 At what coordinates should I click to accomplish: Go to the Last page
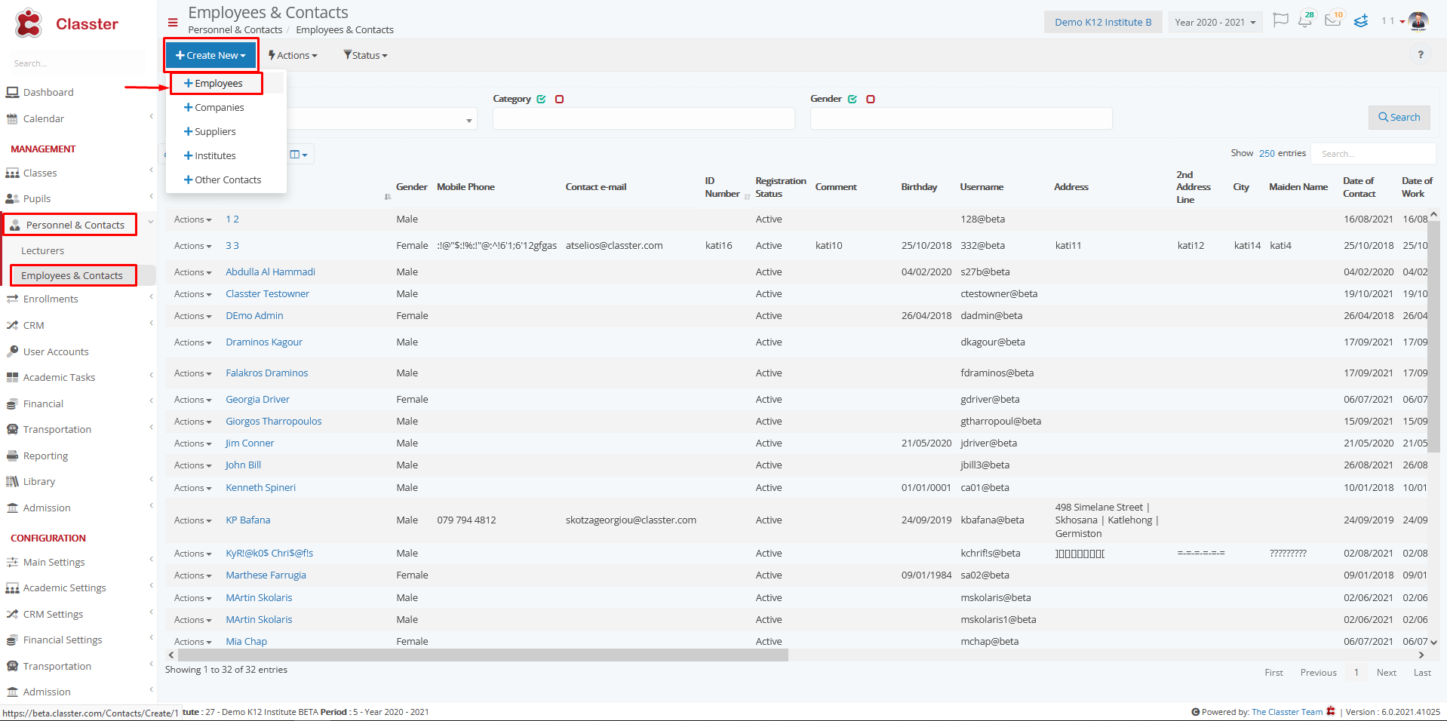click(1422, 673)
